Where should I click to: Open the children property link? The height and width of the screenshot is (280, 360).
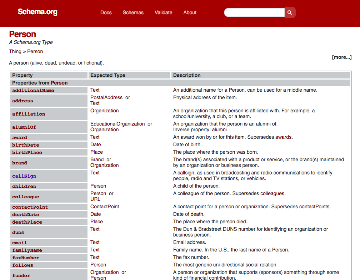(x=24, y=186)
